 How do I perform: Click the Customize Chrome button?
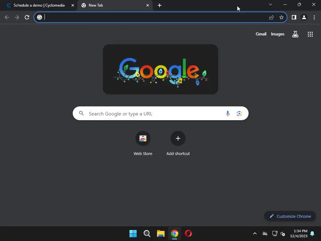tap(290, 216)
